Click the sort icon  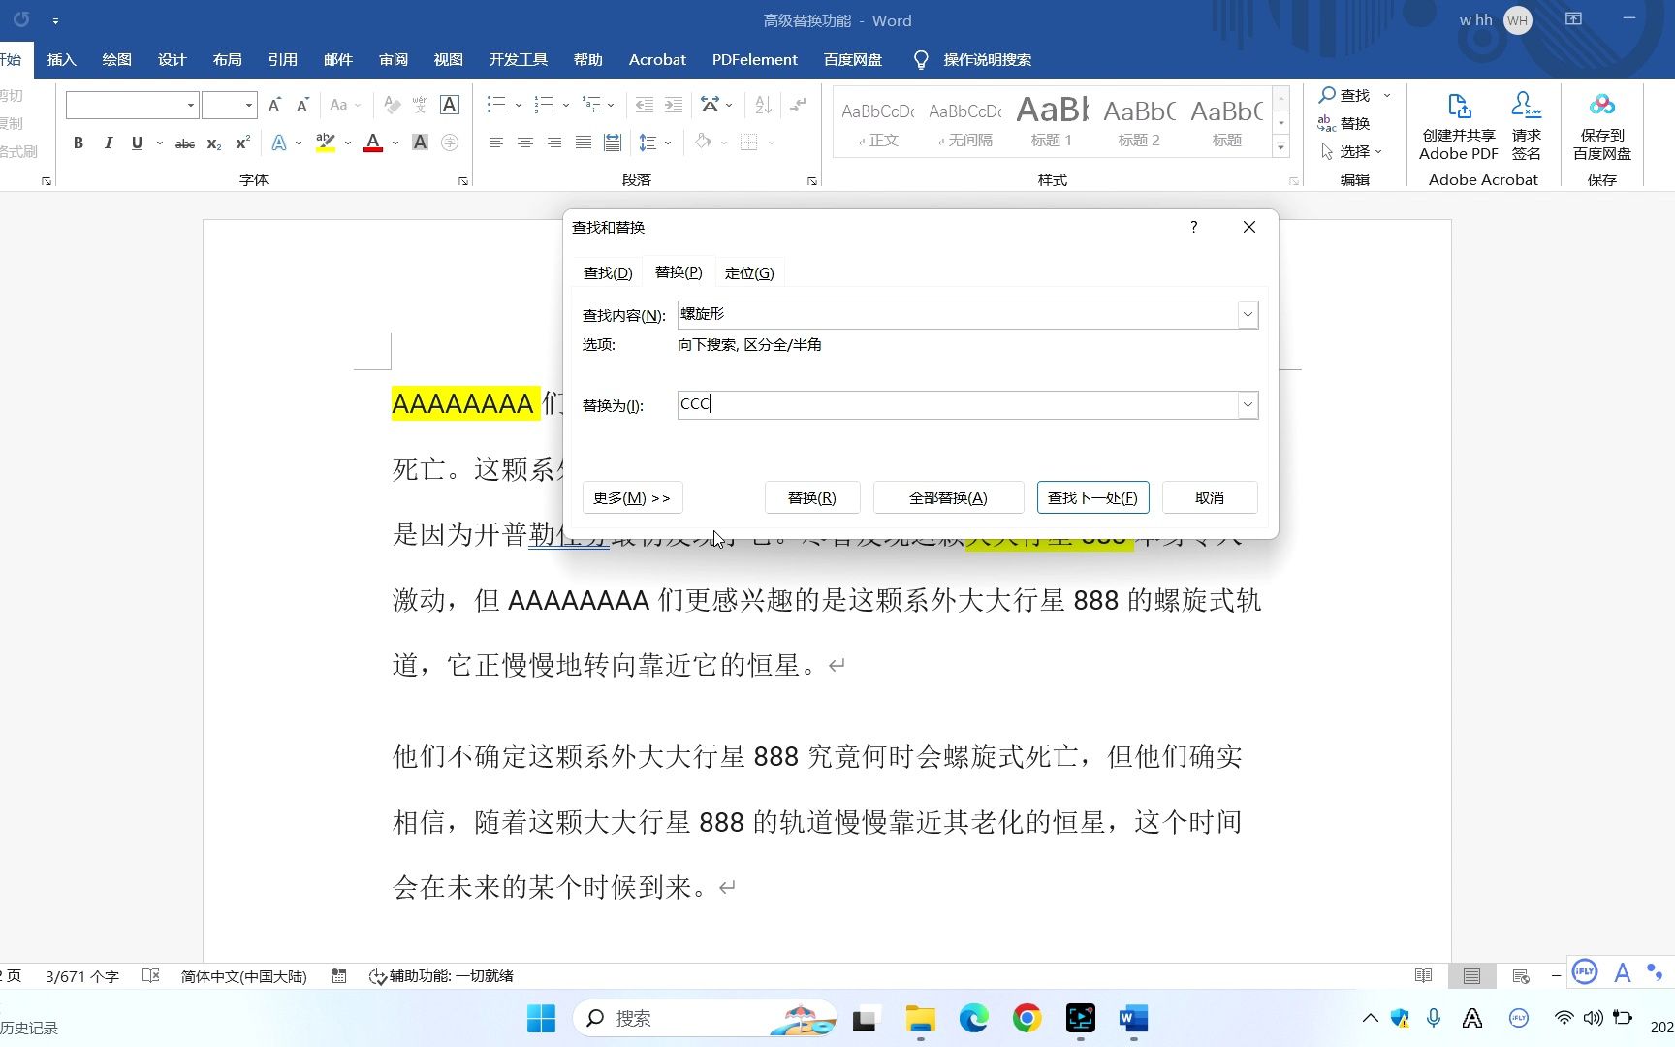click(763, 105)
